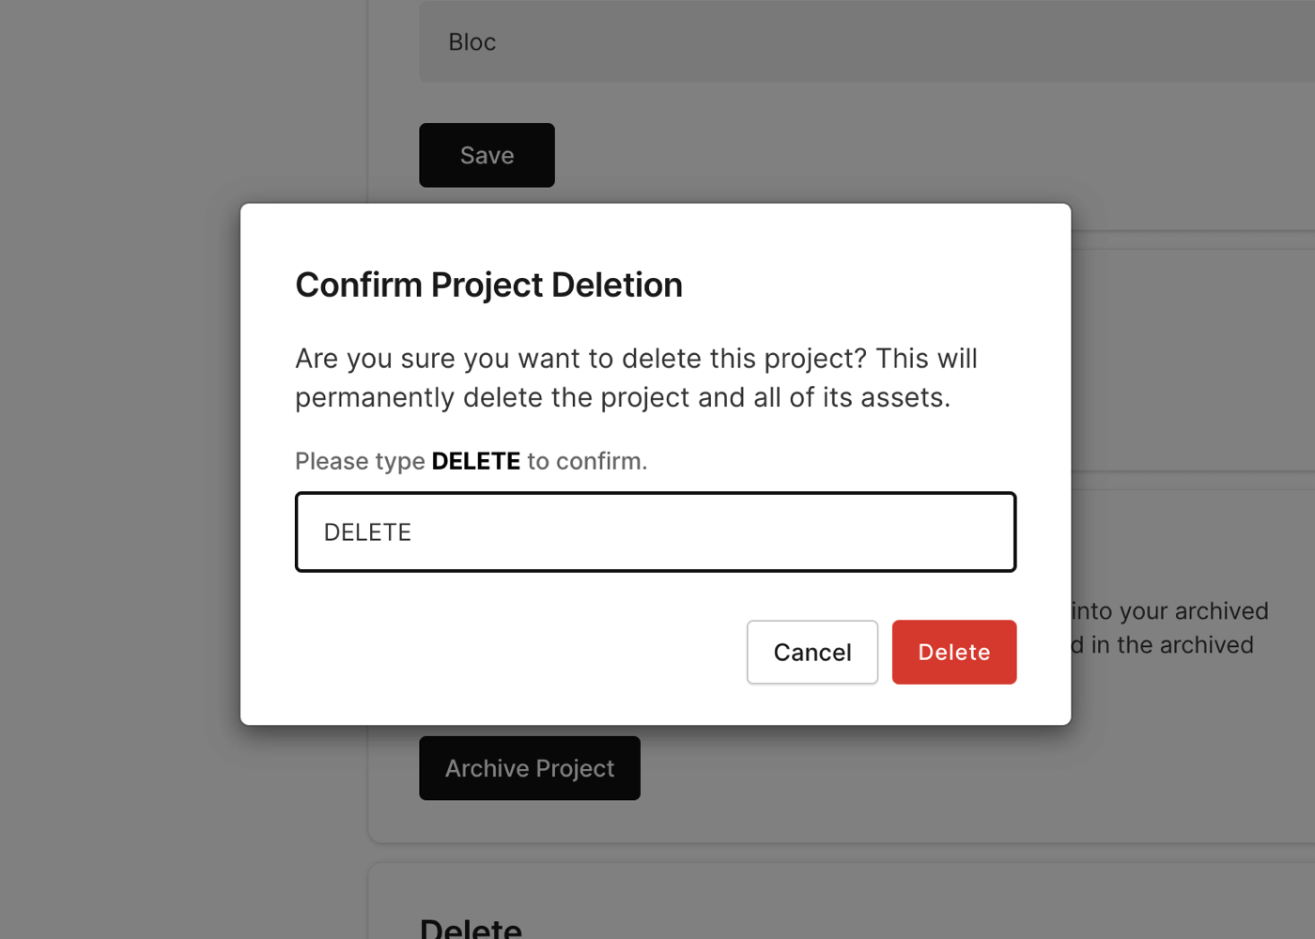Click the bold DELETE word in instructions
Viewport: 1315px width, 939px height.
point(475,461)
